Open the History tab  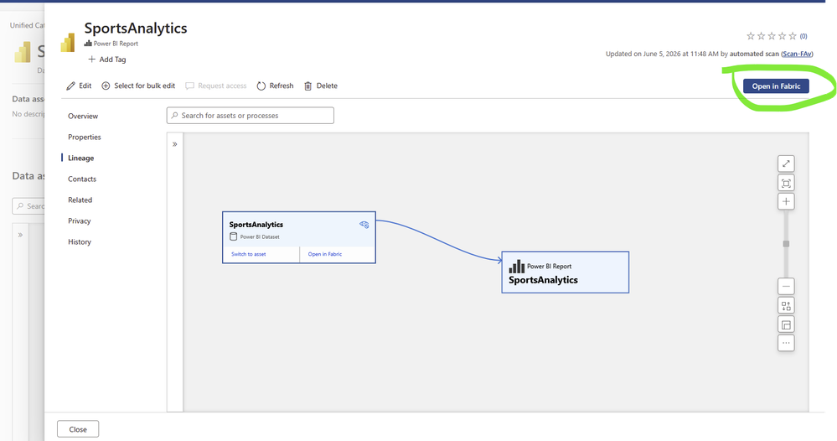(x=79, y=241)
